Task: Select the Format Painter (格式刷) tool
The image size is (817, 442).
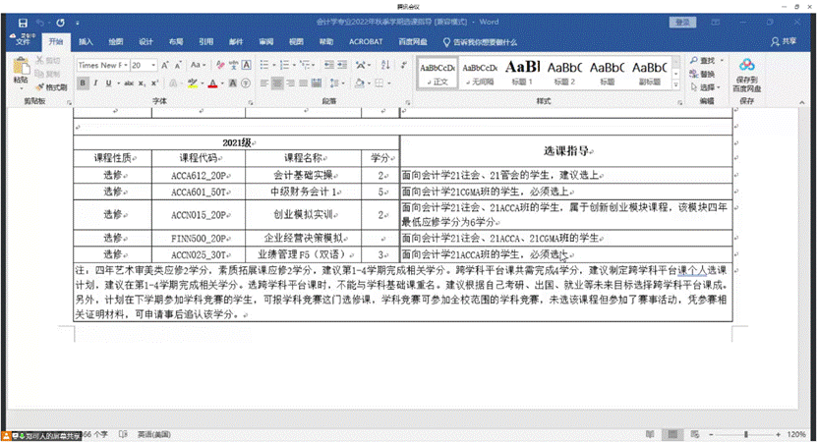Action: tap(51, 87)
